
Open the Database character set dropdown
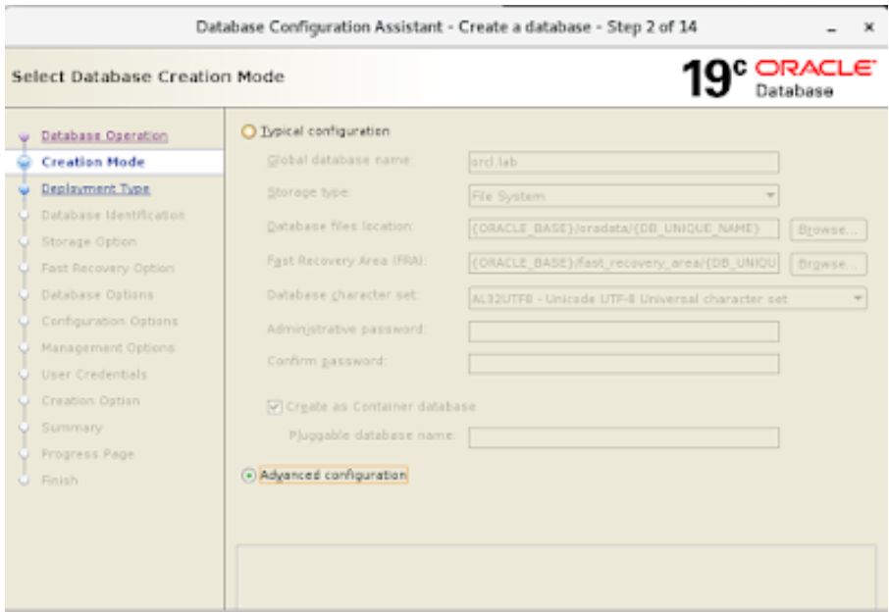(667, 298)
